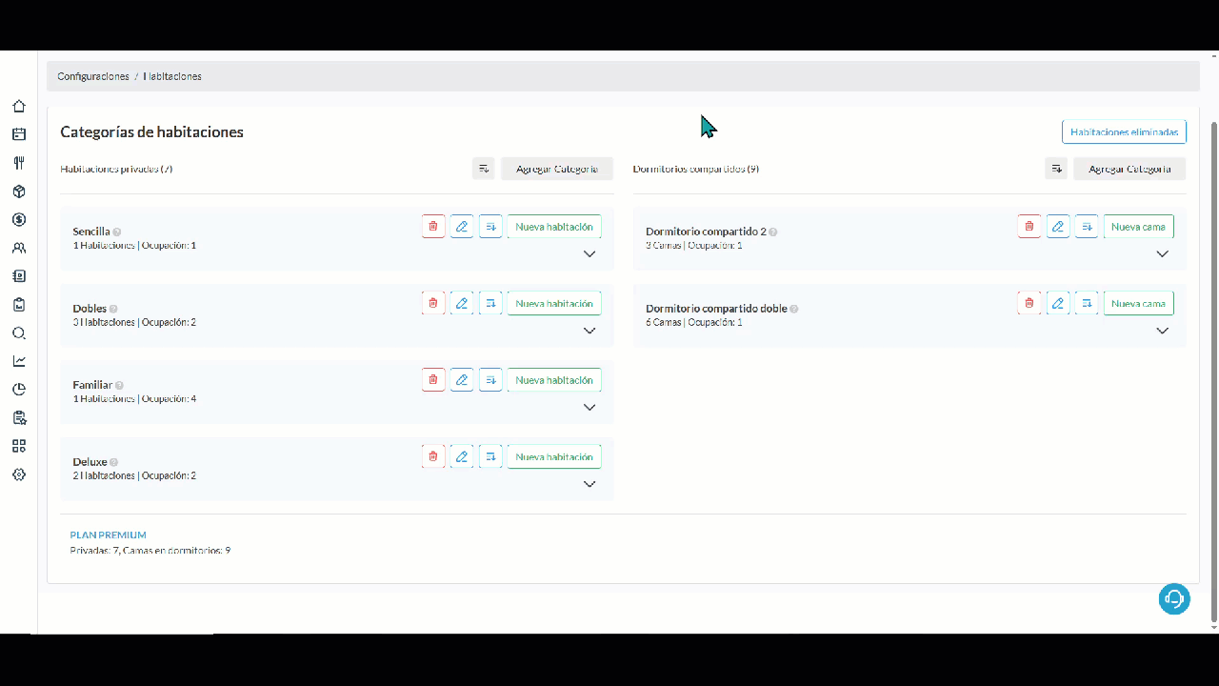The width and height of the screenshot is (1219, 686).
Task: Delete Dormitorio compartido 2 with trash icon
Action: pos(1029,227)
